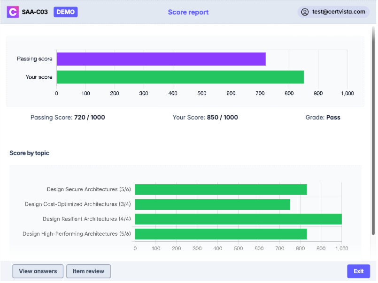Click the View answers button
The height and width of the screenshot is (283, 378).
[x=38, y=271]
